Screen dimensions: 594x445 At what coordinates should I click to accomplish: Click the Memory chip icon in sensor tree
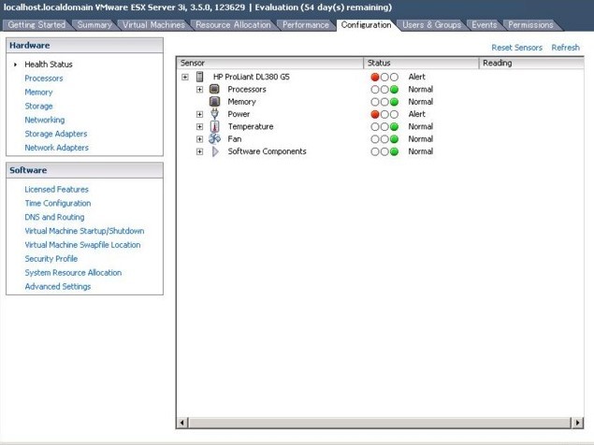[x=214, y=102]
